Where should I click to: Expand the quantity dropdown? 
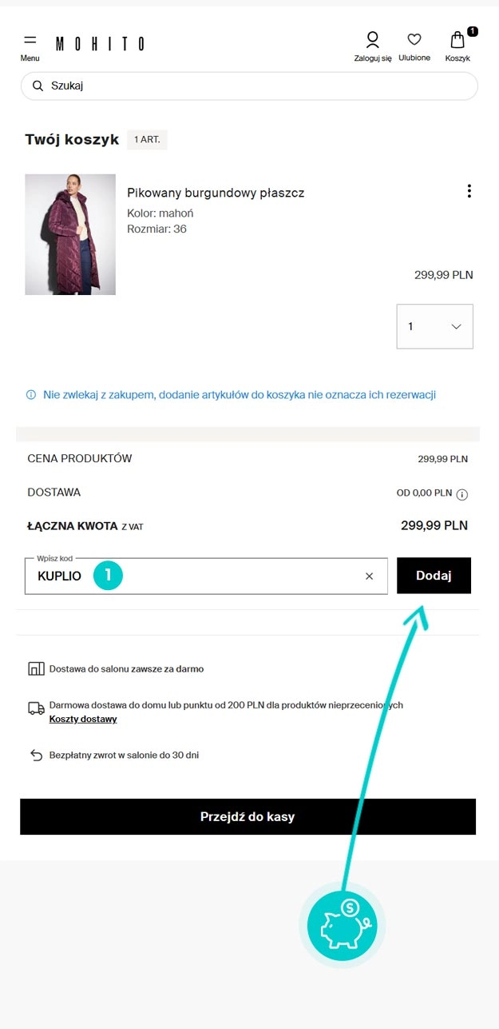[435, 326]
